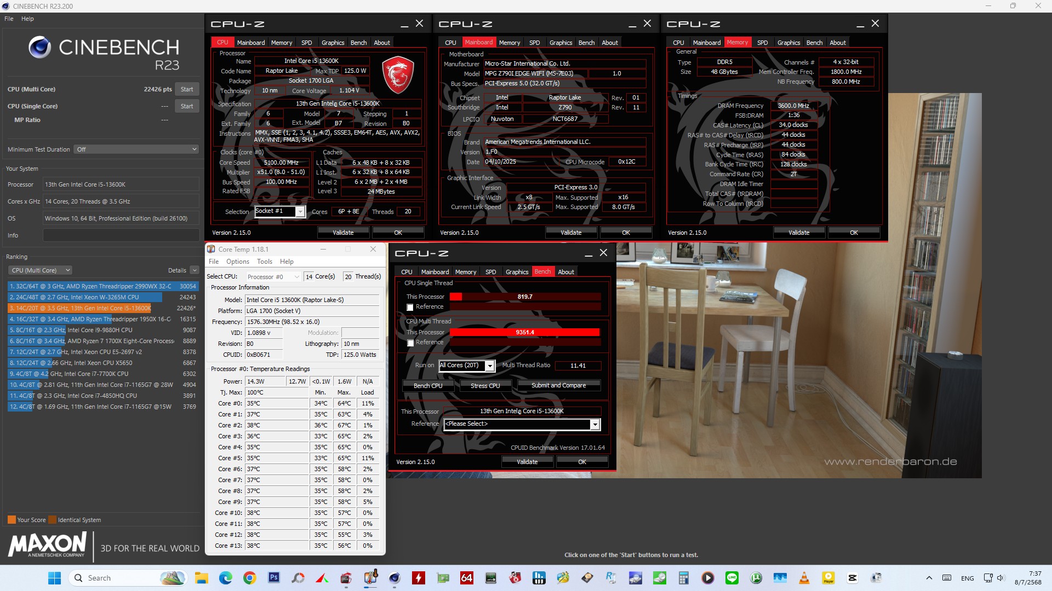Click Validate in the Memory CPU-Z window
Screen dimensions: 1052x591
799,233
